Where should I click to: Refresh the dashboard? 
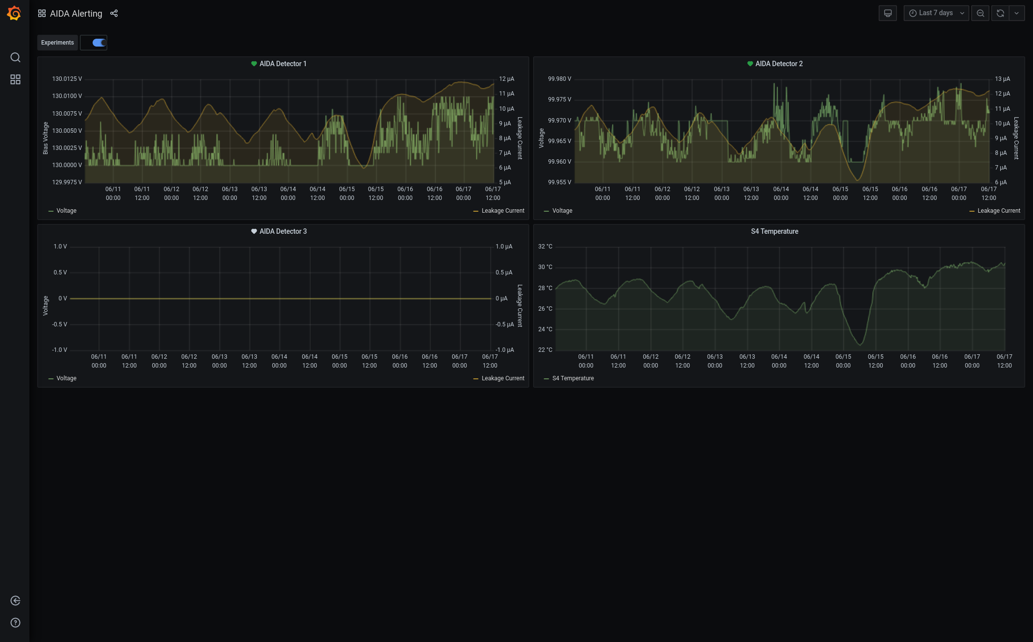point(1000,13)
